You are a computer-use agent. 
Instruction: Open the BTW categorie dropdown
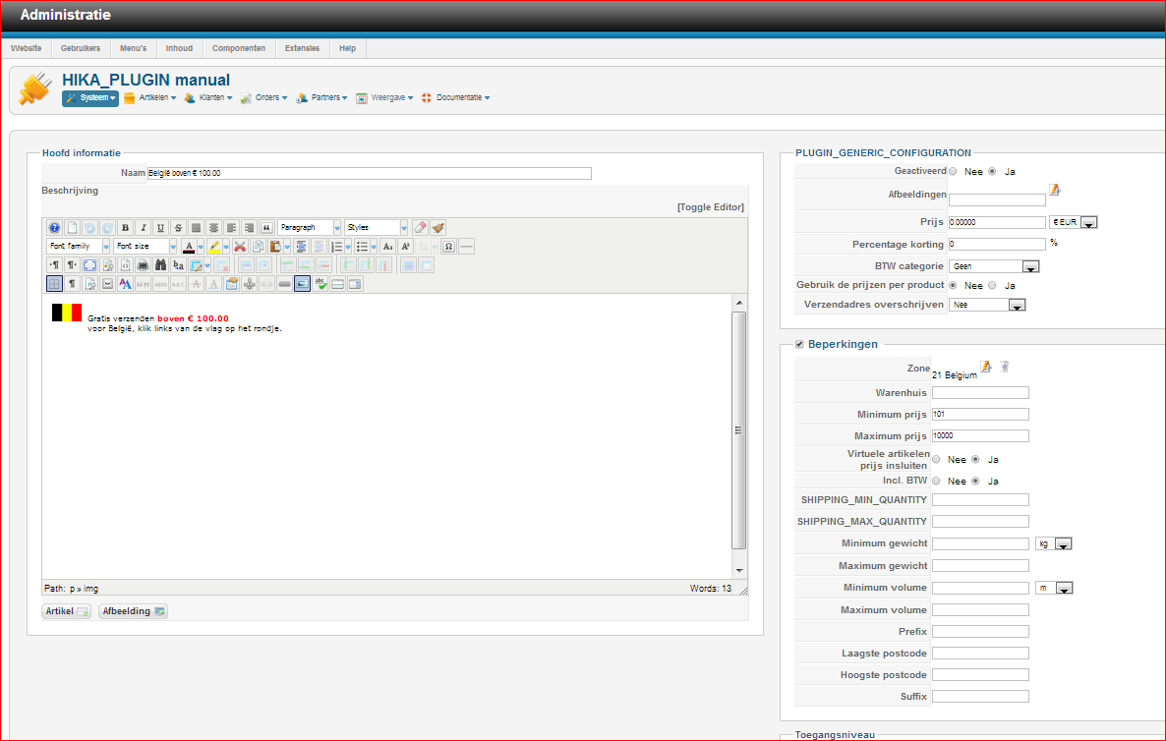(1029, 266)
